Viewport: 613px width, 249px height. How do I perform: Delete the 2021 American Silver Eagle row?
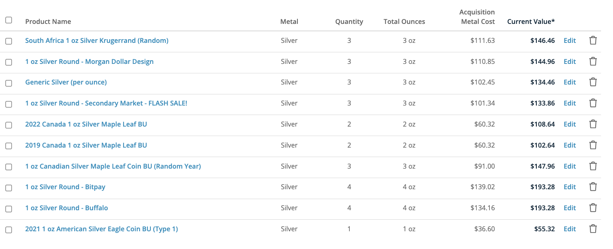(593, 229)
